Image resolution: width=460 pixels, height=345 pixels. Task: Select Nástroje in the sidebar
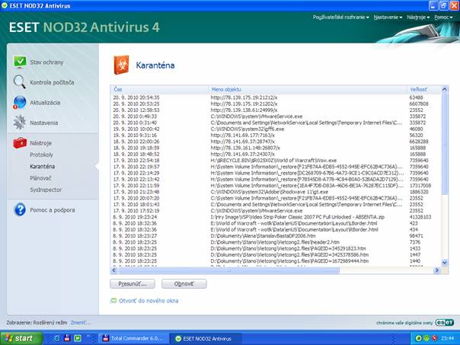coord(41,143)
